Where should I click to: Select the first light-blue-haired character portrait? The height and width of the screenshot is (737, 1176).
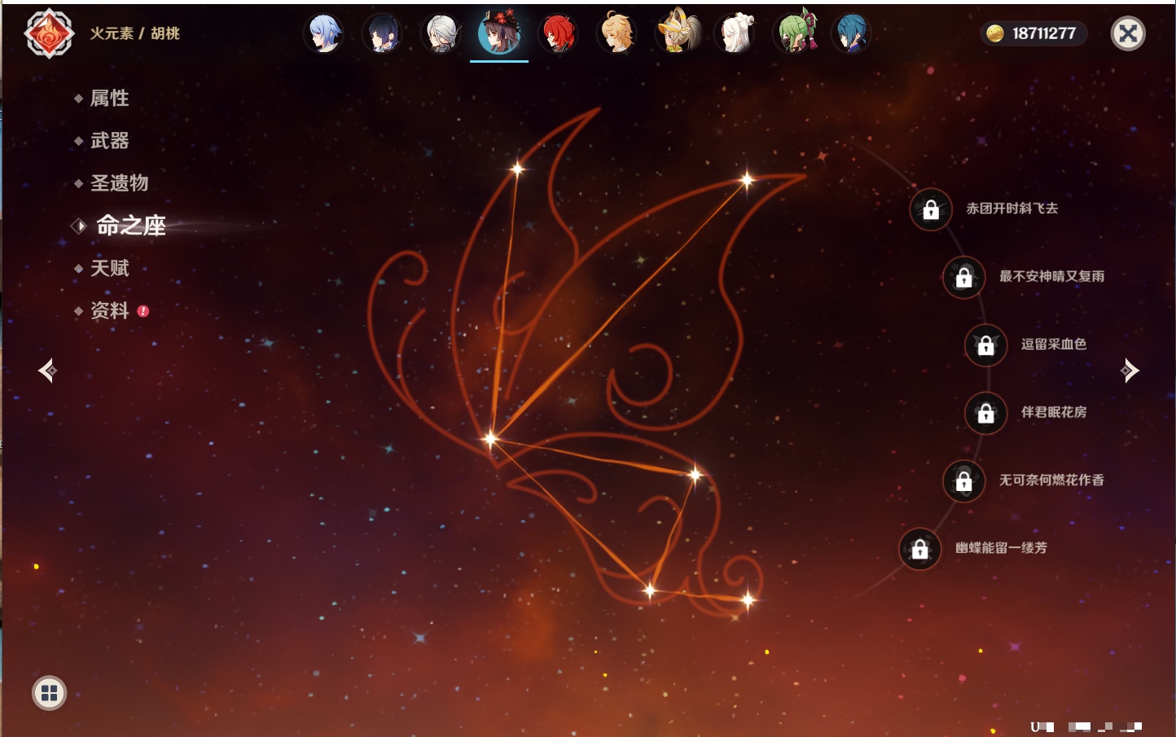(324, 33)
